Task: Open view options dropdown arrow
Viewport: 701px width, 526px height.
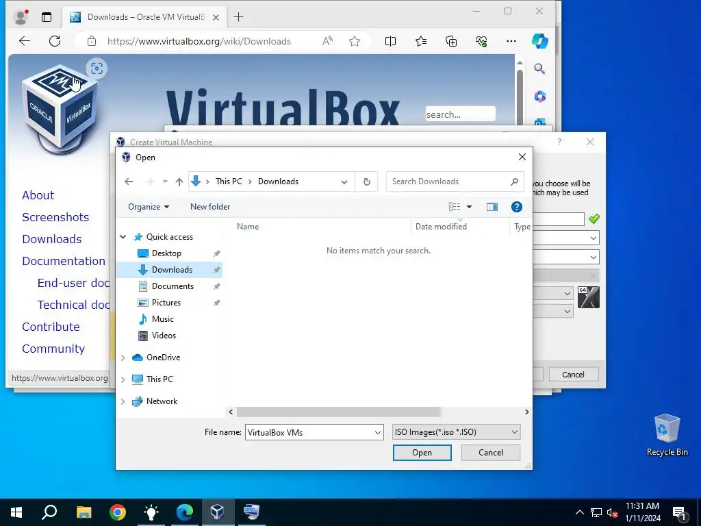Action: pyautogui.click(x=469, y=207)
